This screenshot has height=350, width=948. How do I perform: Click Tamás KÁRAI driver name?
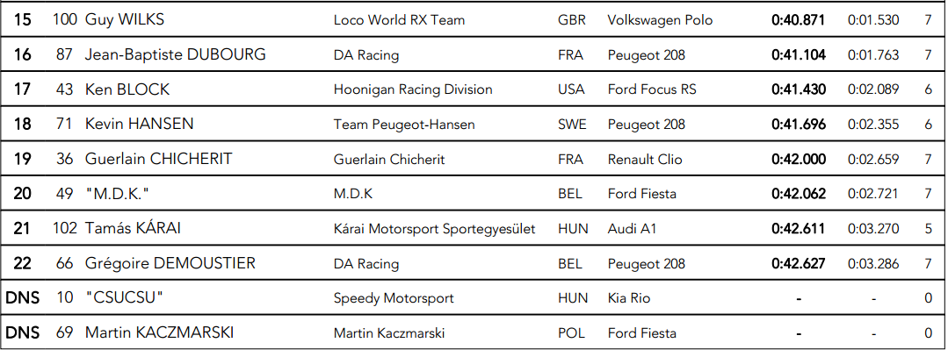(133, 228)
